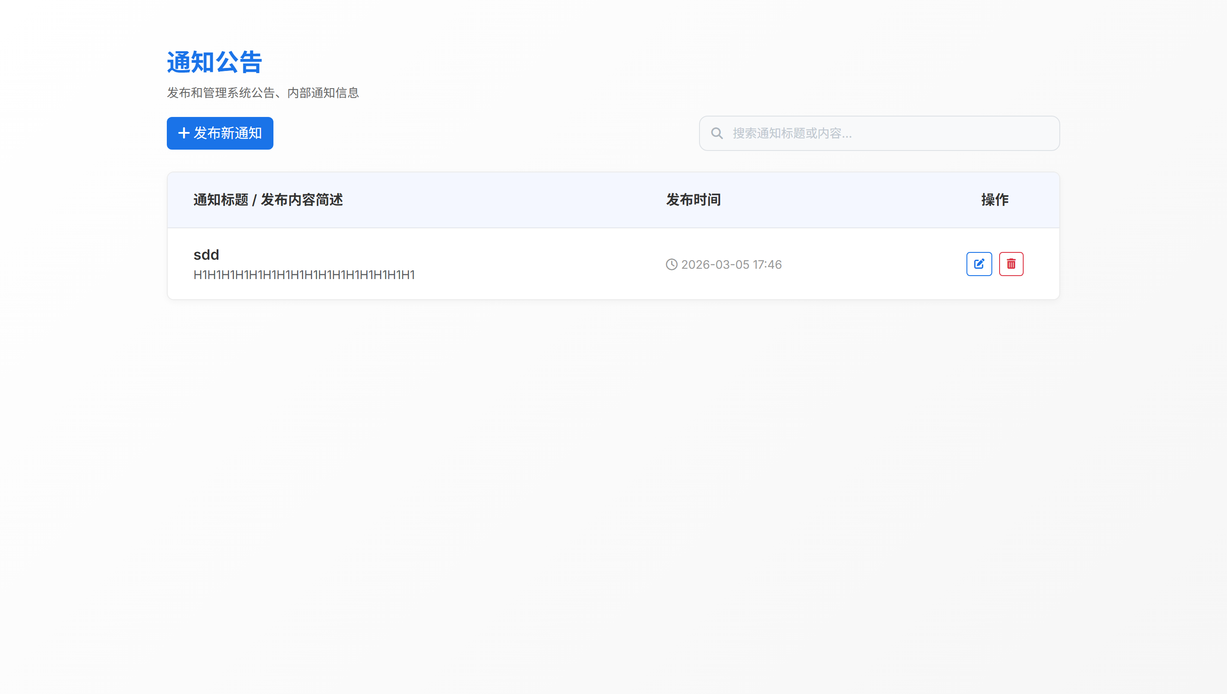Select the notification titled sdd
This screenshot has width=1227, height=694.
[x=206, y=255]
